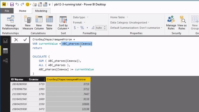Screen dimensions: 199x112
Task: Click the currentValue variable on VAR line
Action: pyautogui.click(x=48, y=44)
